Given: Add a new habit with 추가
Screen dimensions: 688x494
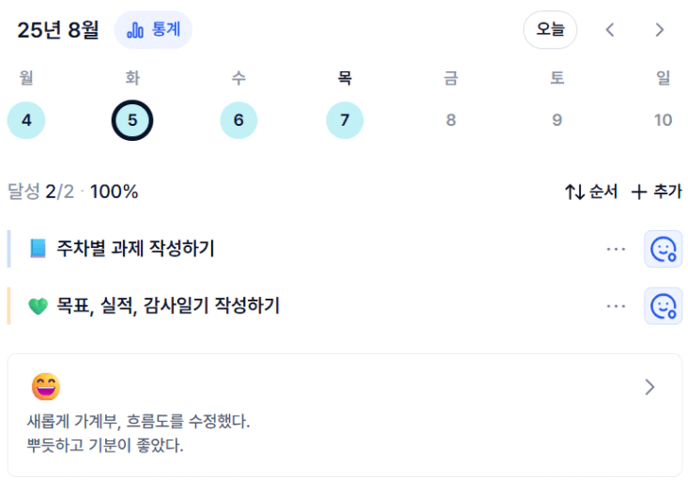Looking at the screenshot, I should click(656, 192).
